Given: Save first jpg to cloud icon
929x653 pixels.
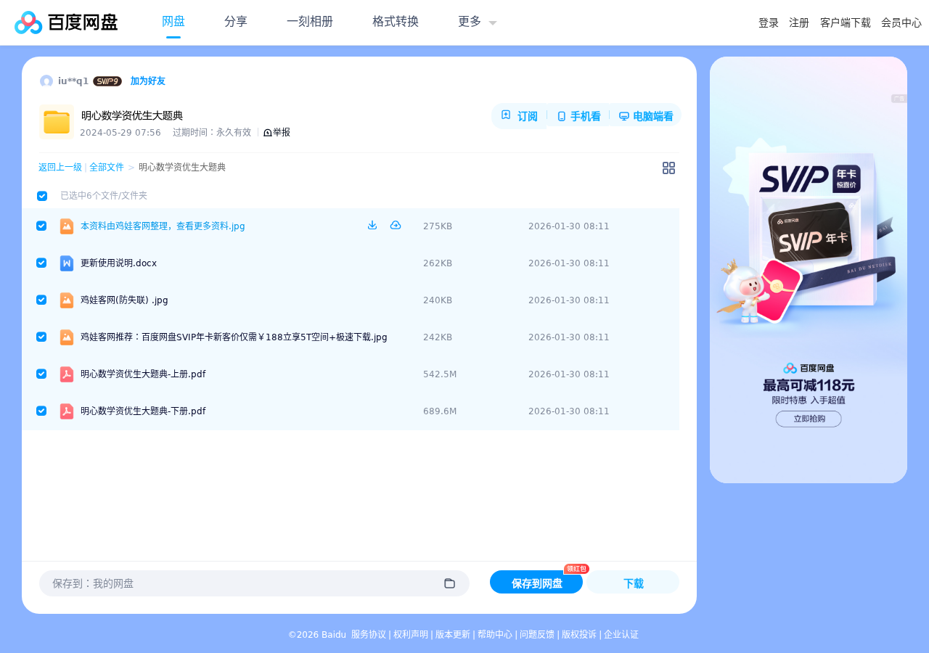Looking at the screenshot, I should click(396, 226).
